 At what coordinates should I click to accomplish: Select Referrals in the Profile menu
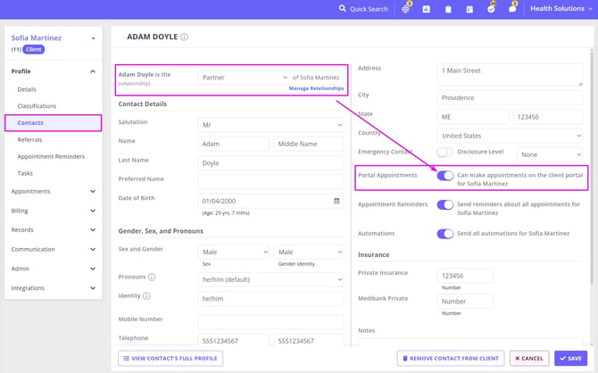(x=29, y=140)
